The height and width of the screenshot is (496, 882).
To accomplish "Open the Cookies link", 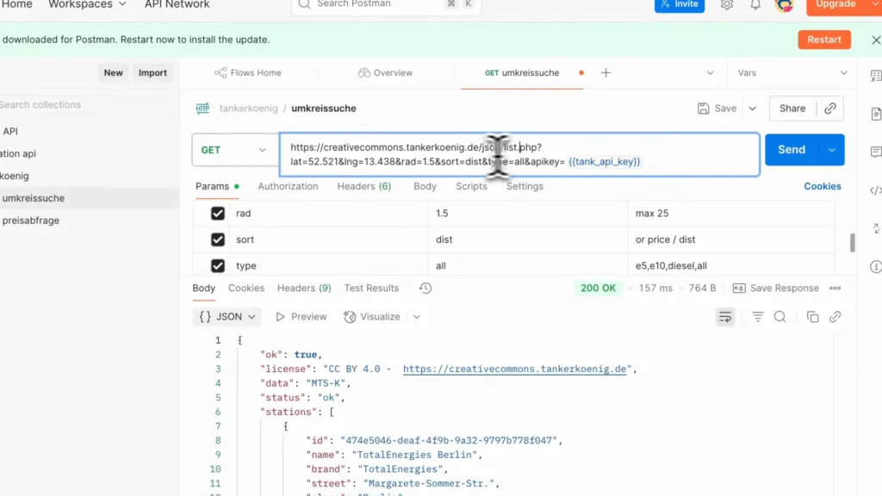I will 823,187.
